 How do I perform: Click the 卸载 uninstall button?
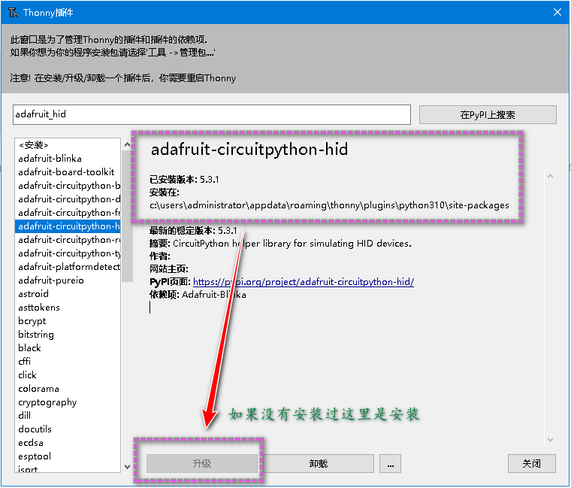click(319, 463)
